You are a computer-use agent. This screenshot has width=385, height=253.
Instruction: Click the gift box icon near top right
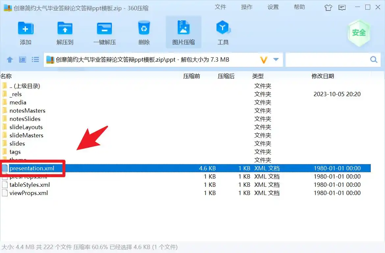point(328,7)
